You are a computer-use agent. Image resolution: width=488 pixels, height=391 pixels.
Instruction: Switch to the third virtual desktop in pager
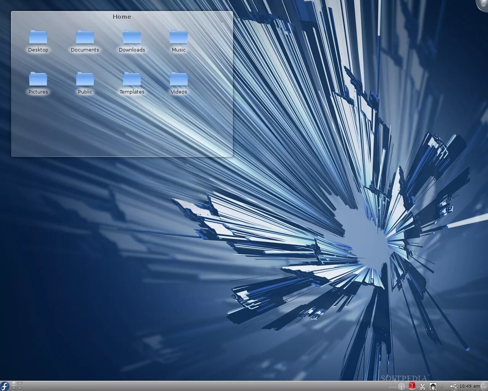(x=14, y=388)
